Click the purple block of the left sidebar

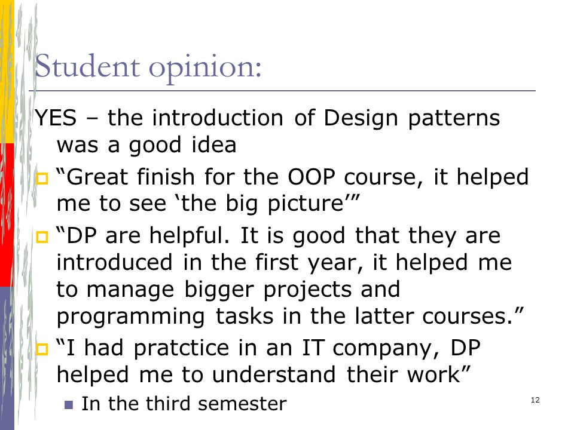tap(7, 358)
